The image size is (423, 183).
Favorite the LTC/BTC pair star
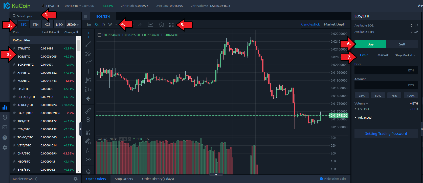(x=14, y=89)
